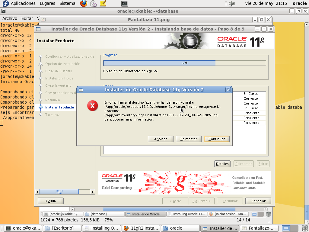This screenshot has height=232, width=309.
Task: Click the muted volume icon
Action: click(x=232, y=3)
